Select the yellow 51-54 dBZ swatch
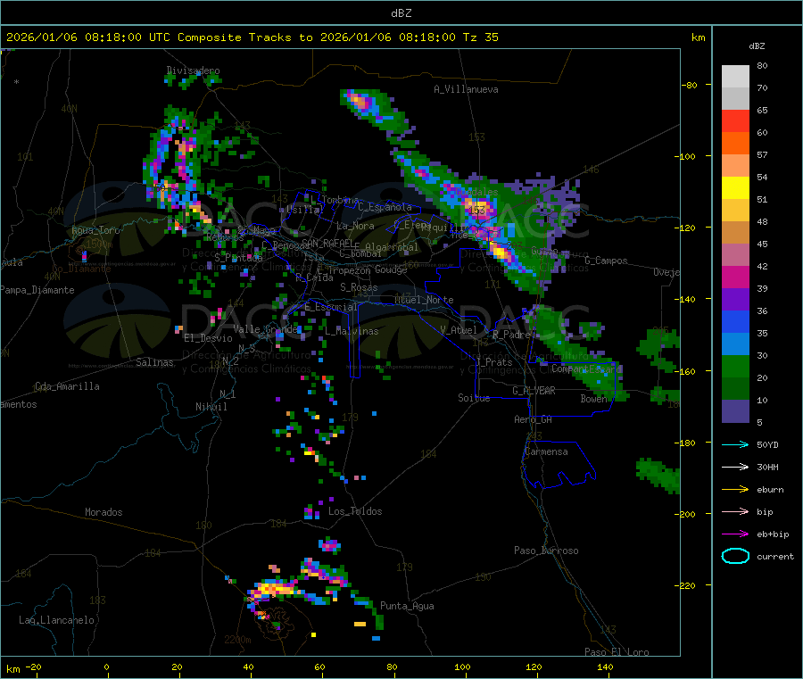This screenshot has height=679, width=803. tap(735, 188)
